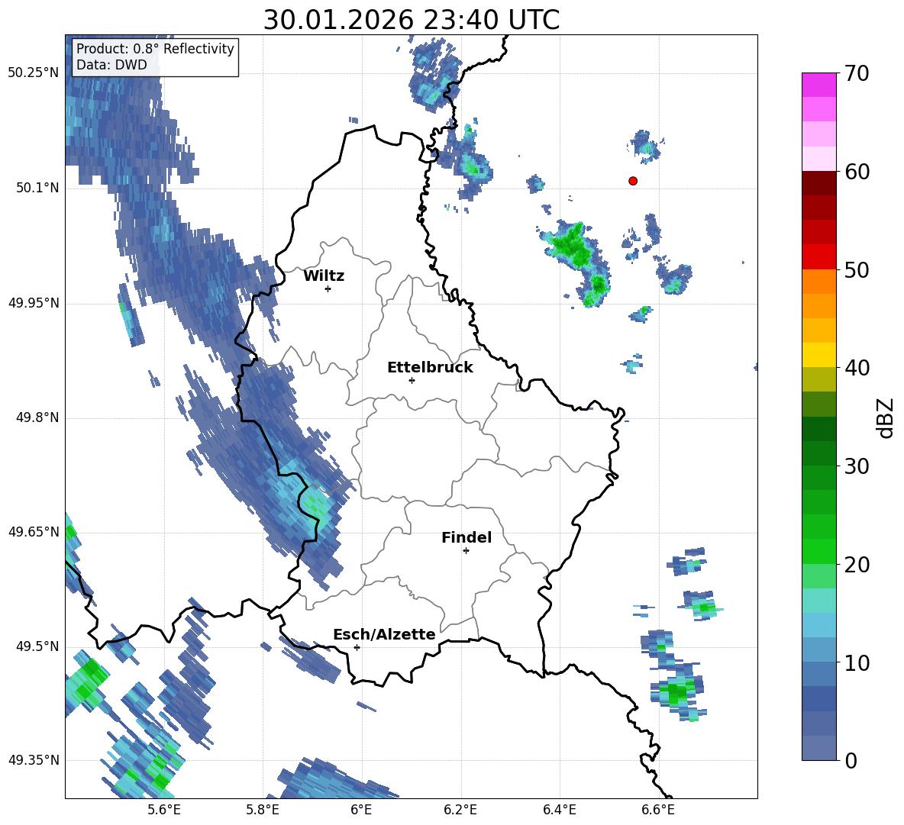Click the red dot marker northeast of Luxembourg
The image size is (904, 825).
click(633, 181)
